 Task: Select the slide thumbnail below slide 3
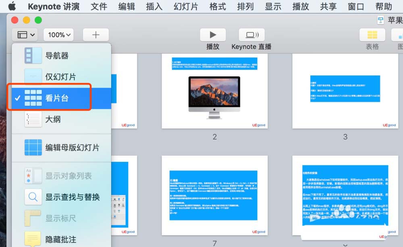pyautogui.click(x=345, y=195)
